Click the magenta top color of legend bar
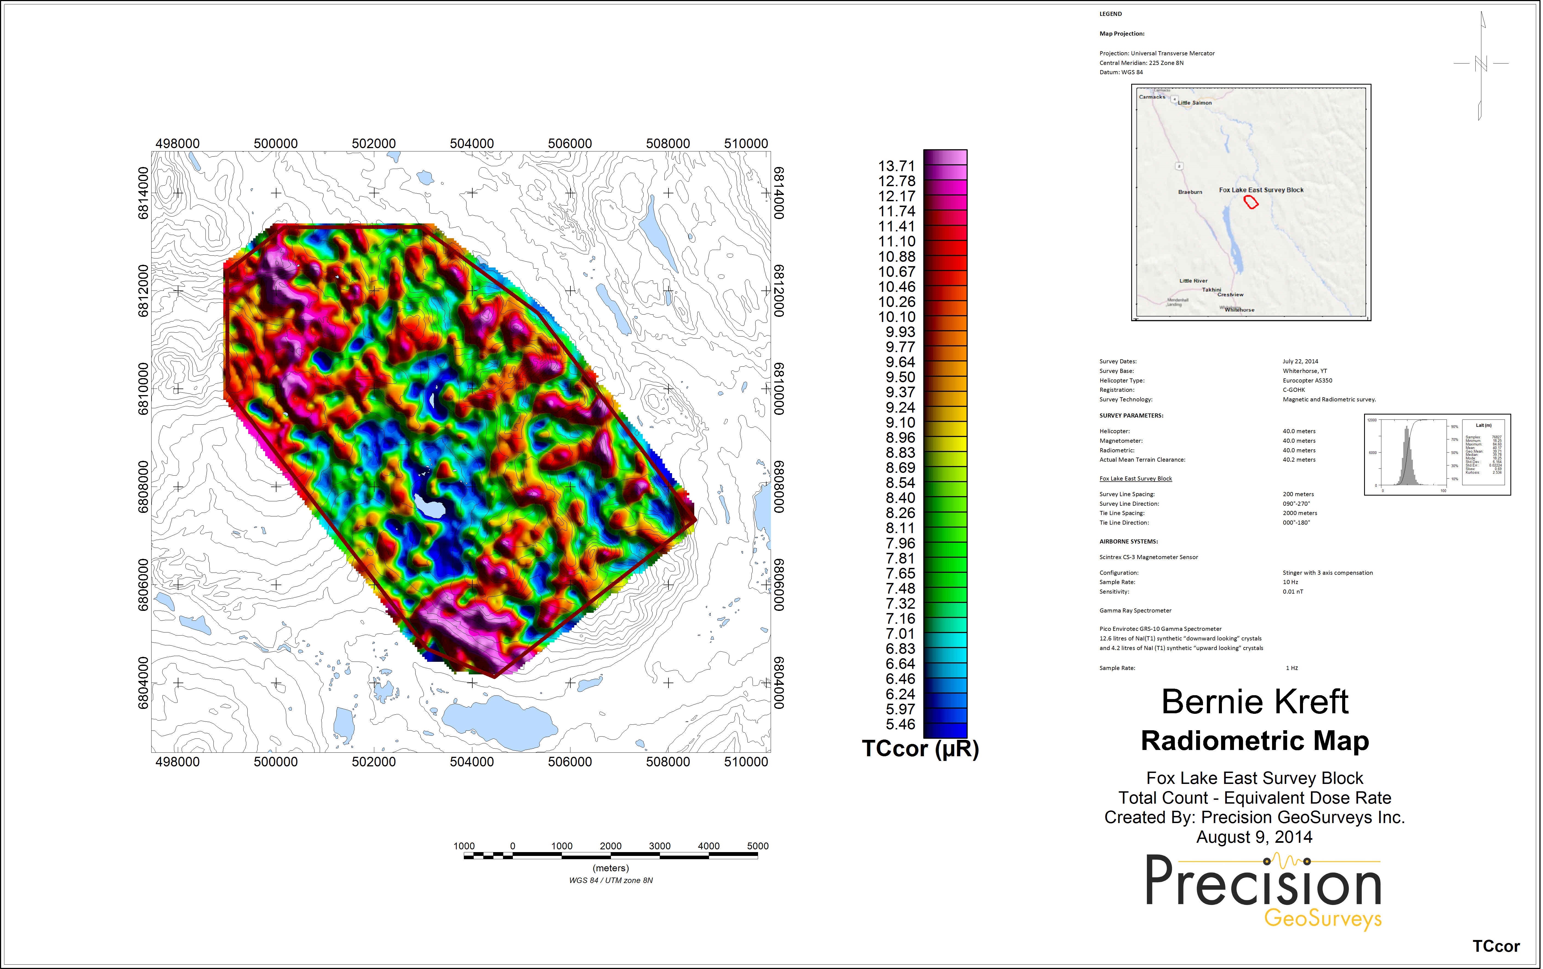Image resolution: width=1543 pixels, height=969 pixels. pos(945,157)
